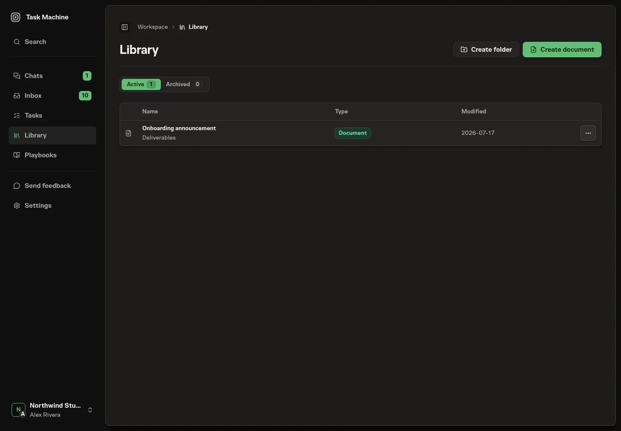Expand the Northwind workspace switcher chevron
This screenshot has width=621, height=431.
pyautogui.click(x=90, y=410)
